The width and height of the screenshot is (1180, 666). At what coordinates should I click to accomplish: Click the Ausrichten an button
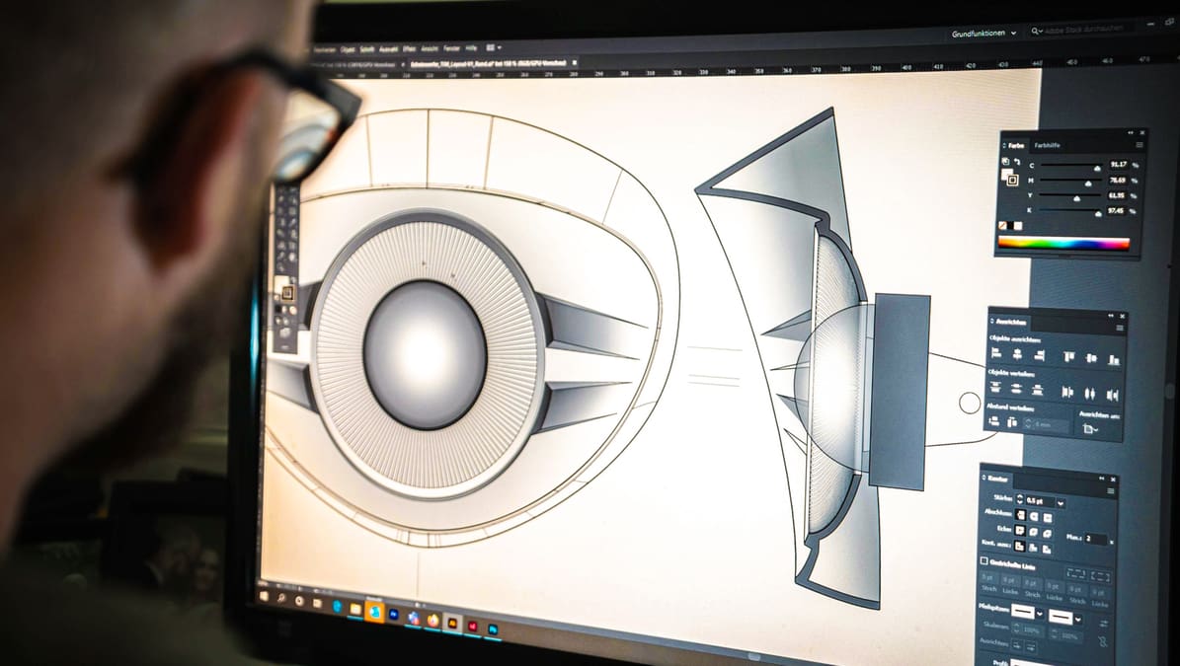(x=1090, y=428)
